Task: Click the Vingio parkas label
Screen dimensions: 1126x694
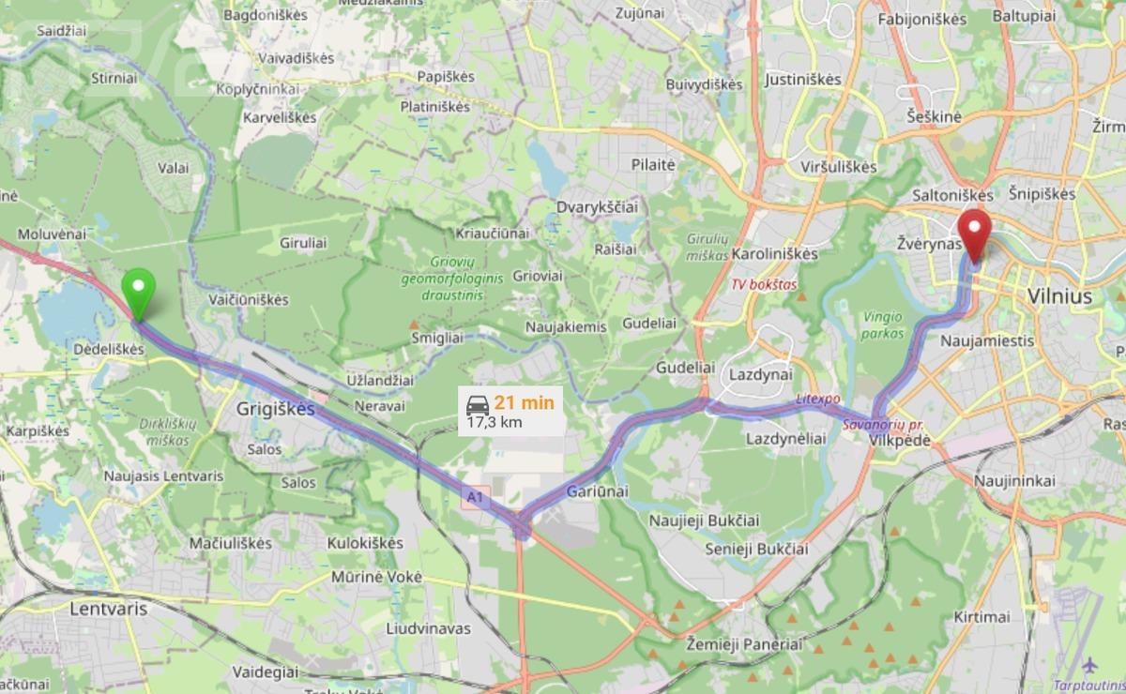Action: (883, 325)
